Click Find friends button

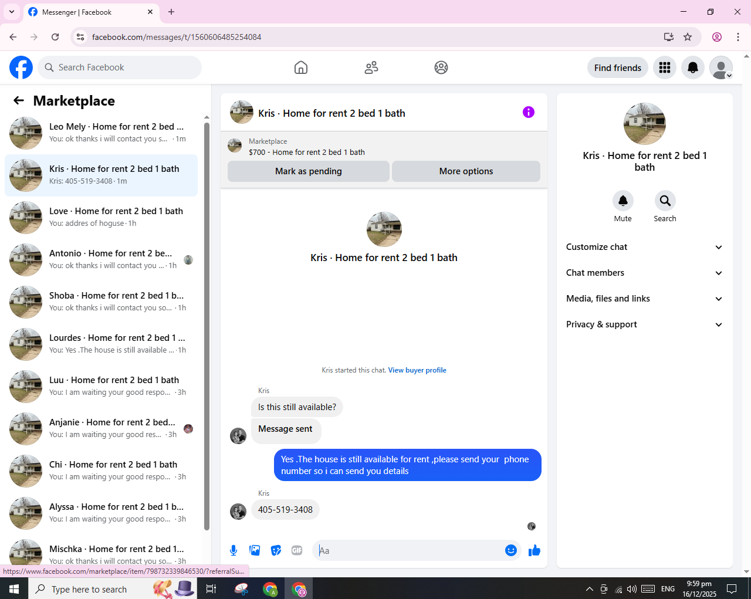[x=618, y=67]
